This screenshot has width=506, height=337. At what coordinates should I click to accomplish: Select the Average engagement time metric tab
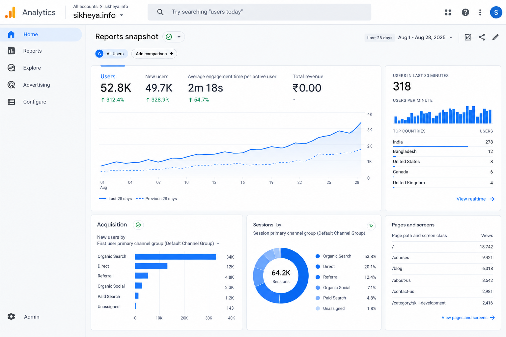pyautogui.click(x=232, y=88)
